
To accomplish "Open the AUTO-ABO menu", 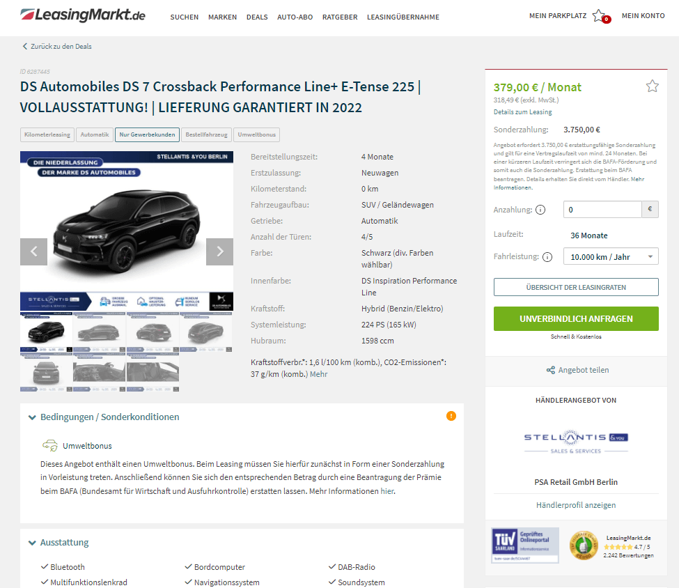I will tap(295, 17).
